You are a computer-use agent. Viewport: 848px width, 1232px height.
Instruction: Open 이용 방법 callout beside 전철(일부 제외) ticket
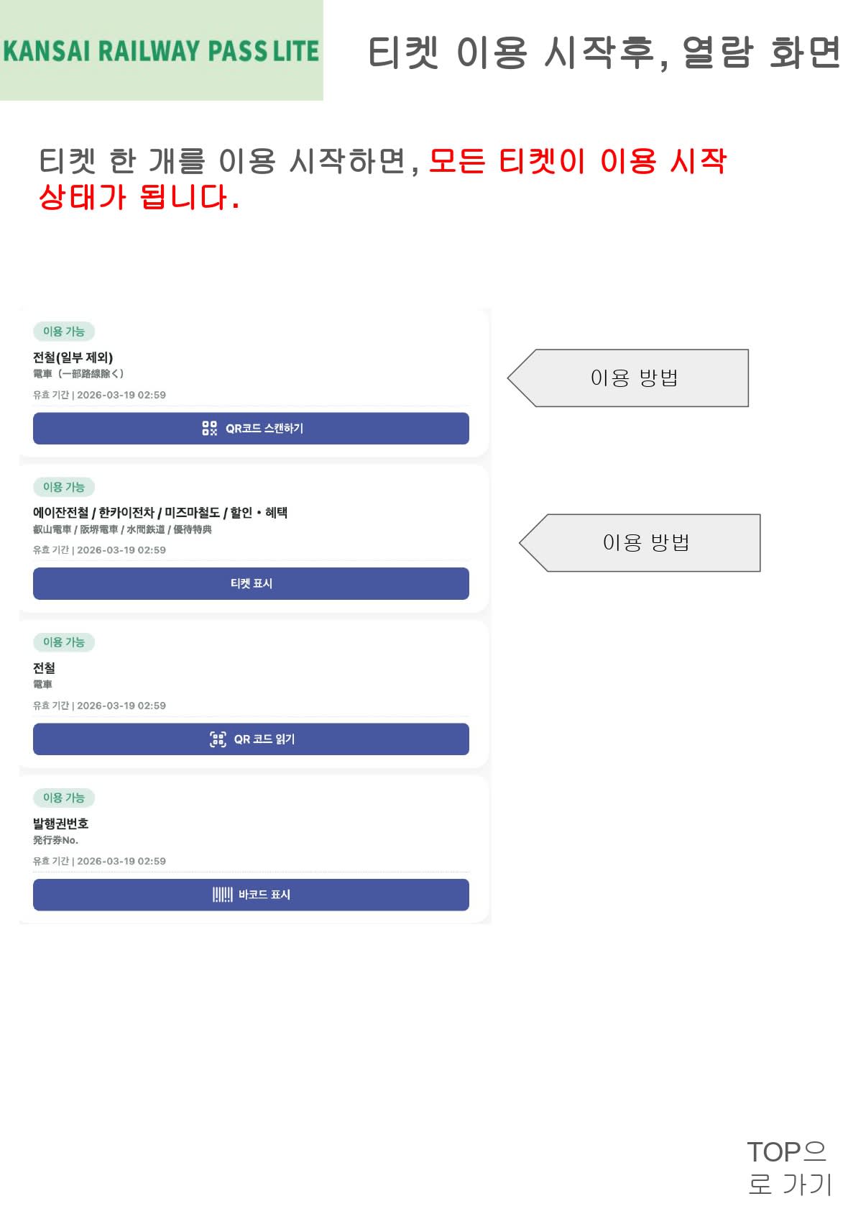(x=633, y=378)
